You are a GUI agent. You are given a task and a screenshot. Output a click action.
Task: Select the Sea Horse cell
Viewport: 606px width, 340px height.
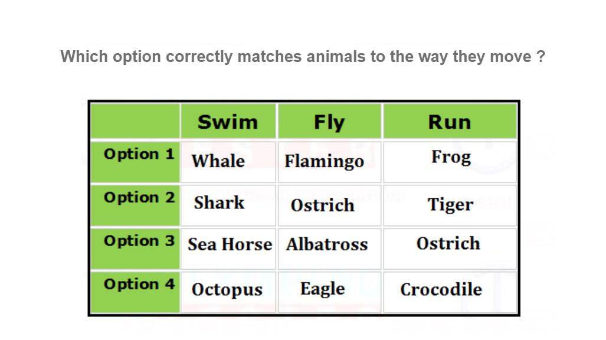(230, 244)
